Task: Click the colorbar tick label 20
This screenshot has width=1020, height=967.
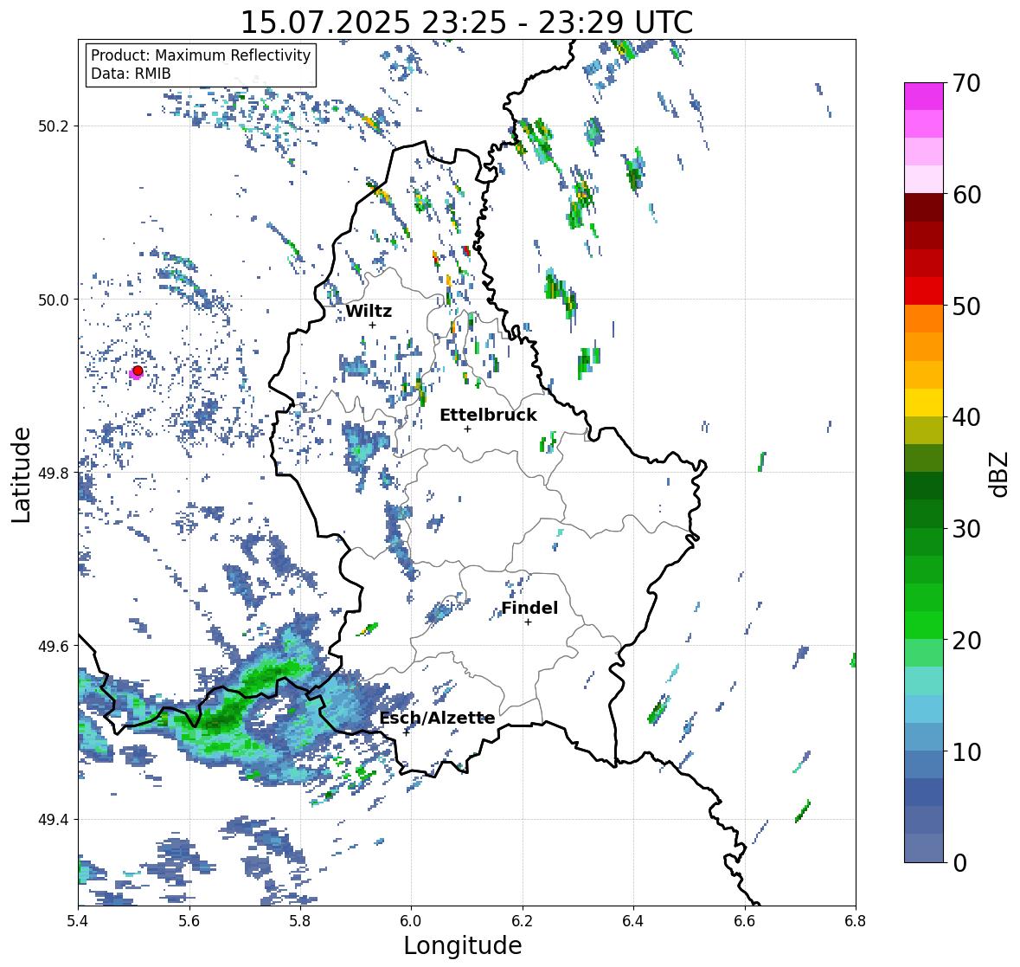Action: 966,641
